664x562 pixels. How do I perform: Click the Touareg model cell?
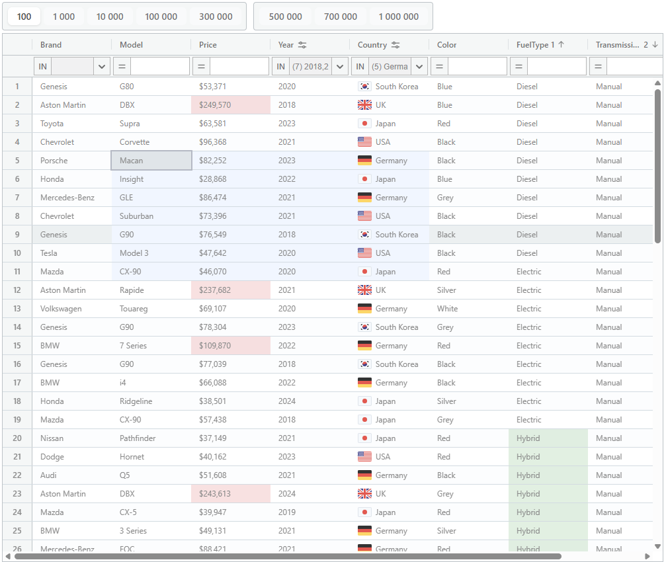(151, 309)
